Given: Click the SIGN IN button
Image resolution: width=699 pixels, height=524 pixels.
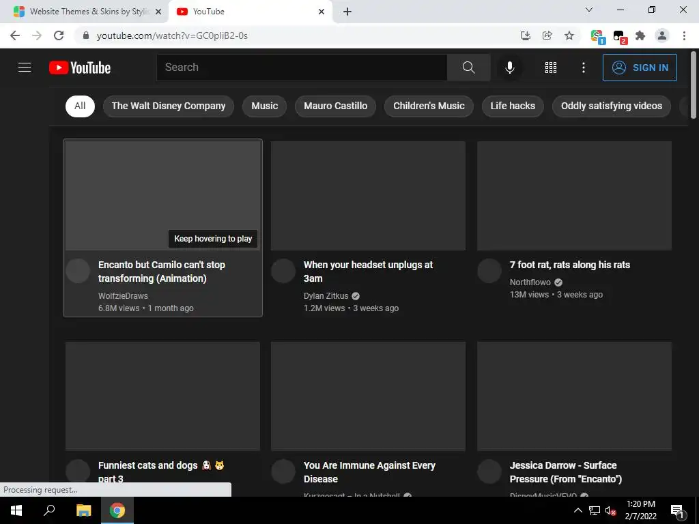Looking at the screenshot, I should click(x=640, y=68).
